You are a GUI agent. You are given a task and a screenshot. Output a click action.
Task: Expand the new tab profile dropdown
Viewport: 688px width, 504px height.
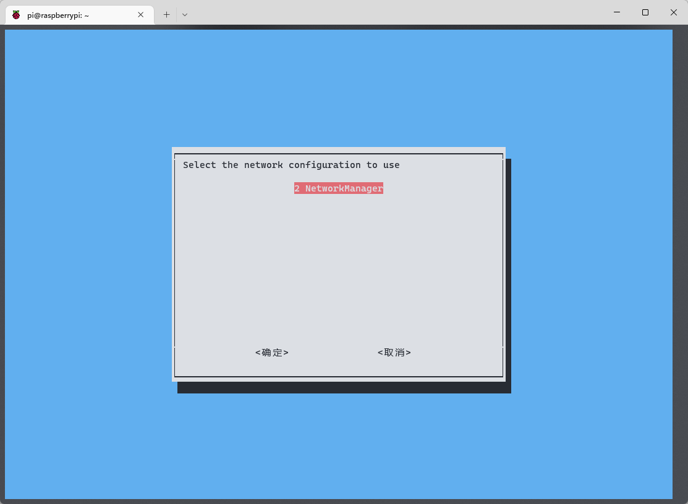tap(185, 15)
